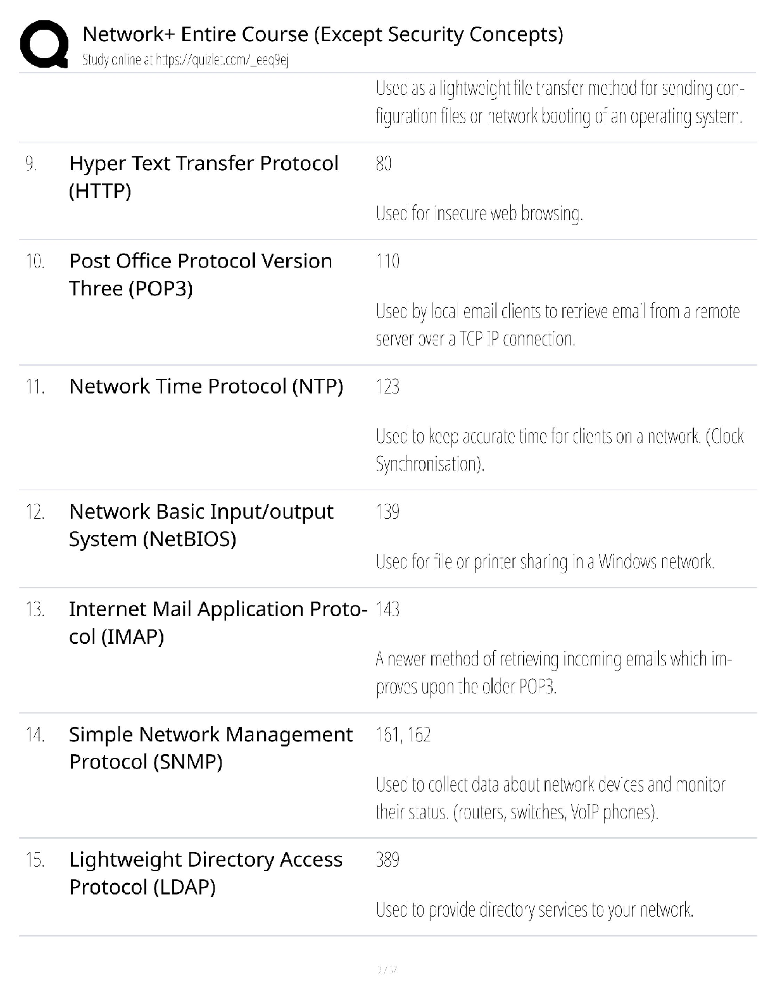Click the 110 port number text

click(387, 261)
